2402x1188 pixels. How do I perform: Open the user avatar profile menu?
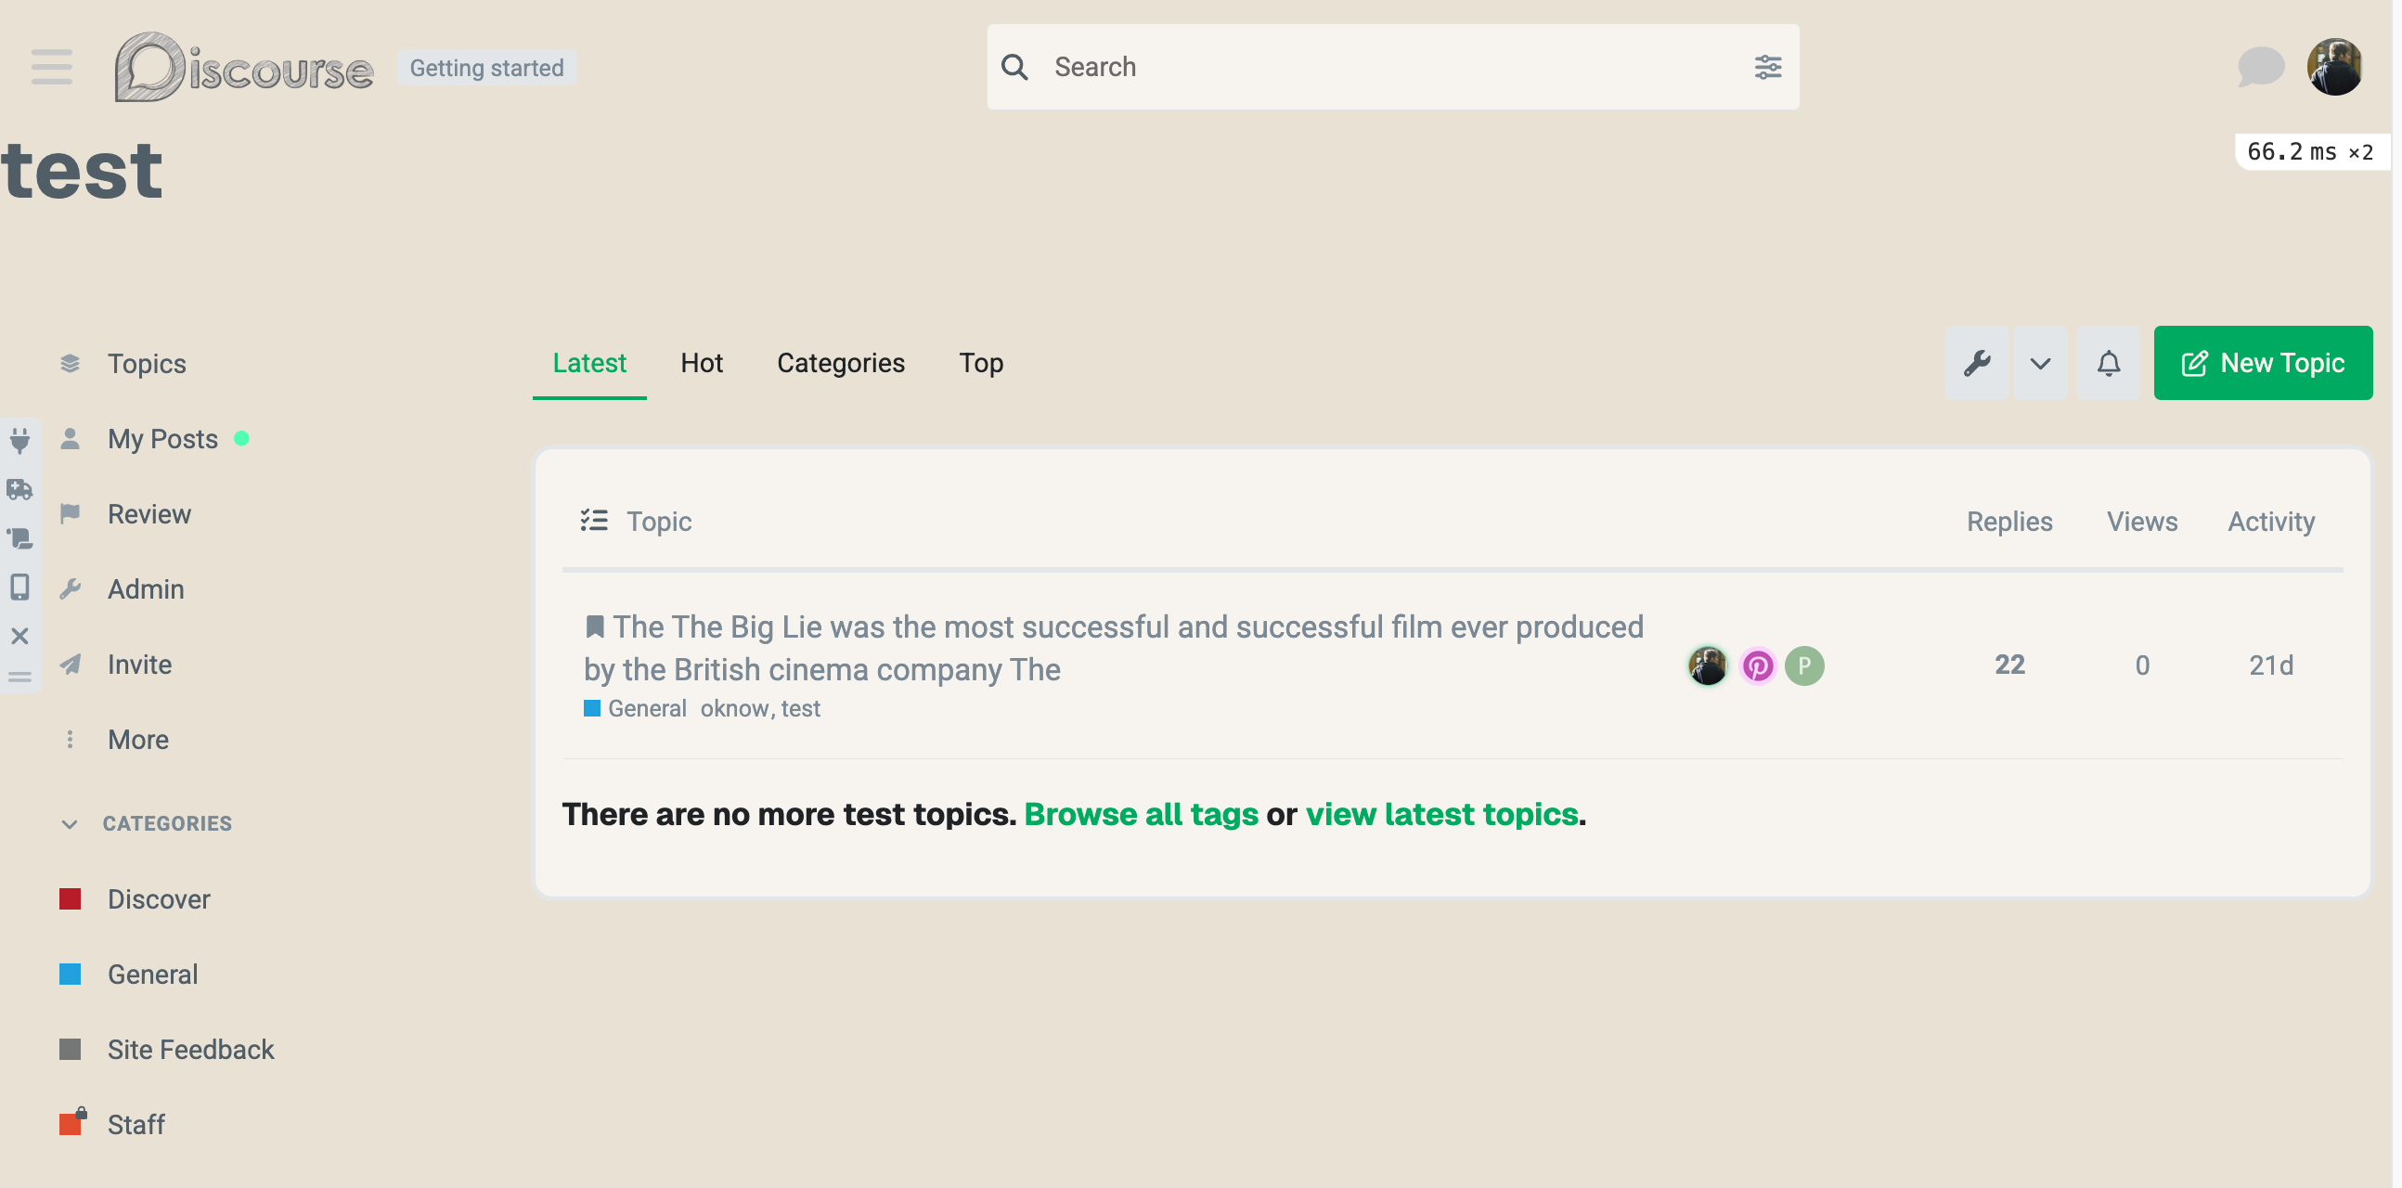(x=2334, y=67)
